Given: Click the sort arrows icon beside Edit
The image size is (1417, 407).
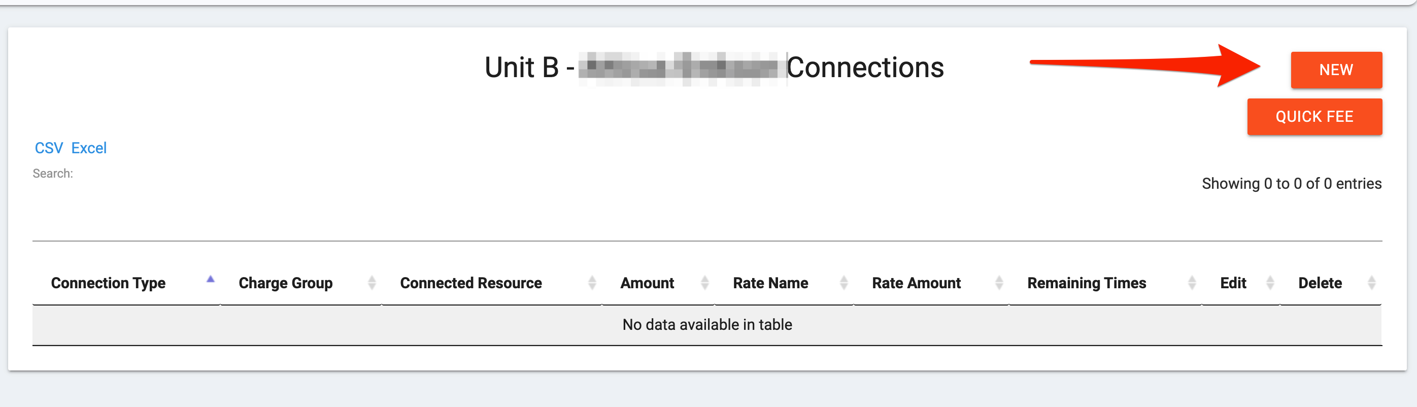Looking at the screenshot, I should click(1270, 283).
